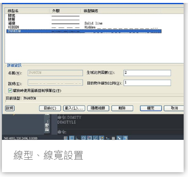
Task: Click current object scale field showing 1
Action: pos(147,83)
